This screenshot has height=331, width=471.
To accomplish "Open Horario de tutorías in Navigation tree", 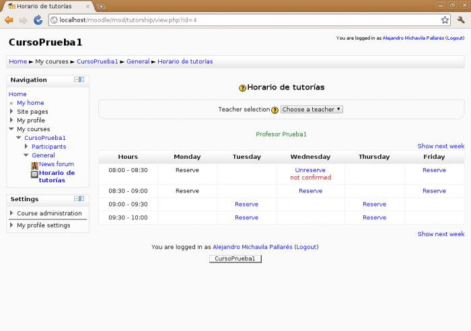I will (x=57, y=176).
